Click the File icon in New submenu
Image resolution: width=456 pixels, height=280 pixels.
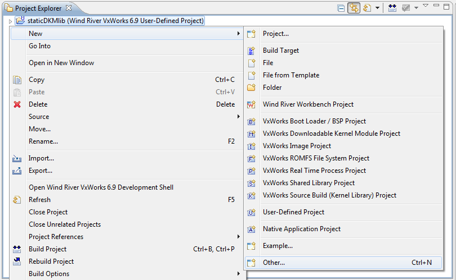251,63
